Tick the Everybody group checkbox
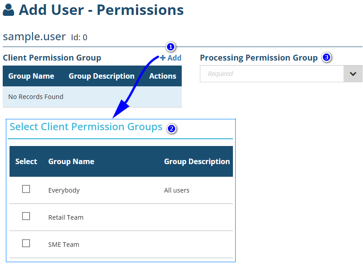This screenshot has width=363, height=264. coord(26,189)
